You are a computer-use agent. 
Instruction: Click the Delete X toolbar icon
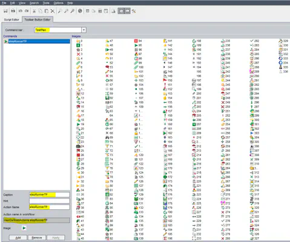(53, 11)
